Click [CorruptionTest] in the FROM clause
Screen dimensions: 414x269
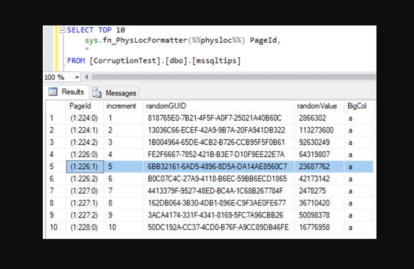click(x=125, y=61)
